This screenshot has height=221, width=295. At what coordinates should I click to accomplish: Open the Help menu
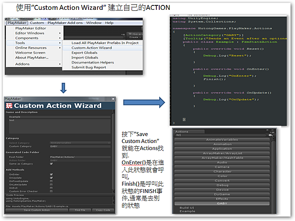point(109,23)
